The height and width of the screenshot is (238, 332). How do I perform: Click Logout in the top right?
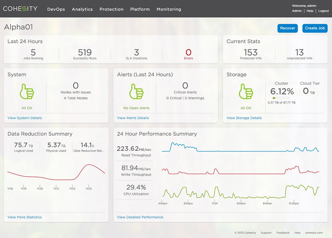pyautogui.click(x=323, y=11)
